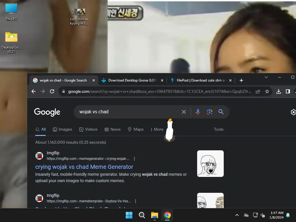Image resolution: width=296 pixels, height=222 pixels.
Task: Close the FilePost tab
Action: [230, 80]
